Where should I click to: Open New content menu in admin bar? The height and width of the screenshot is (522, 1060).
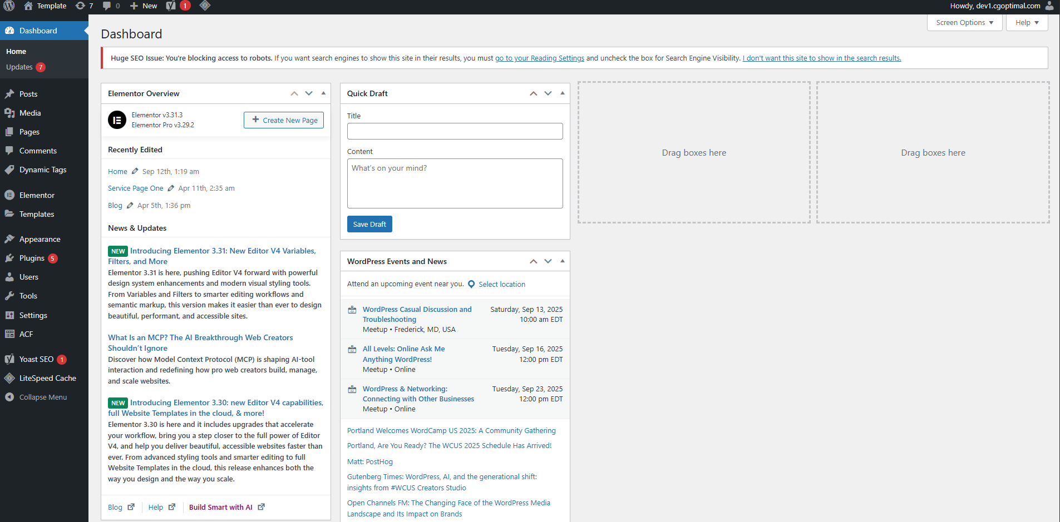(144, 6)
